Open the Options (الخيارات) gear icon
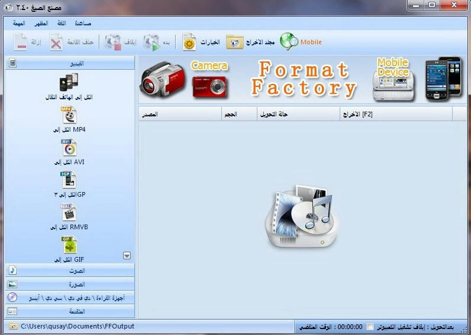This screenshot has height=335, width=471. (x=189, y=42)
